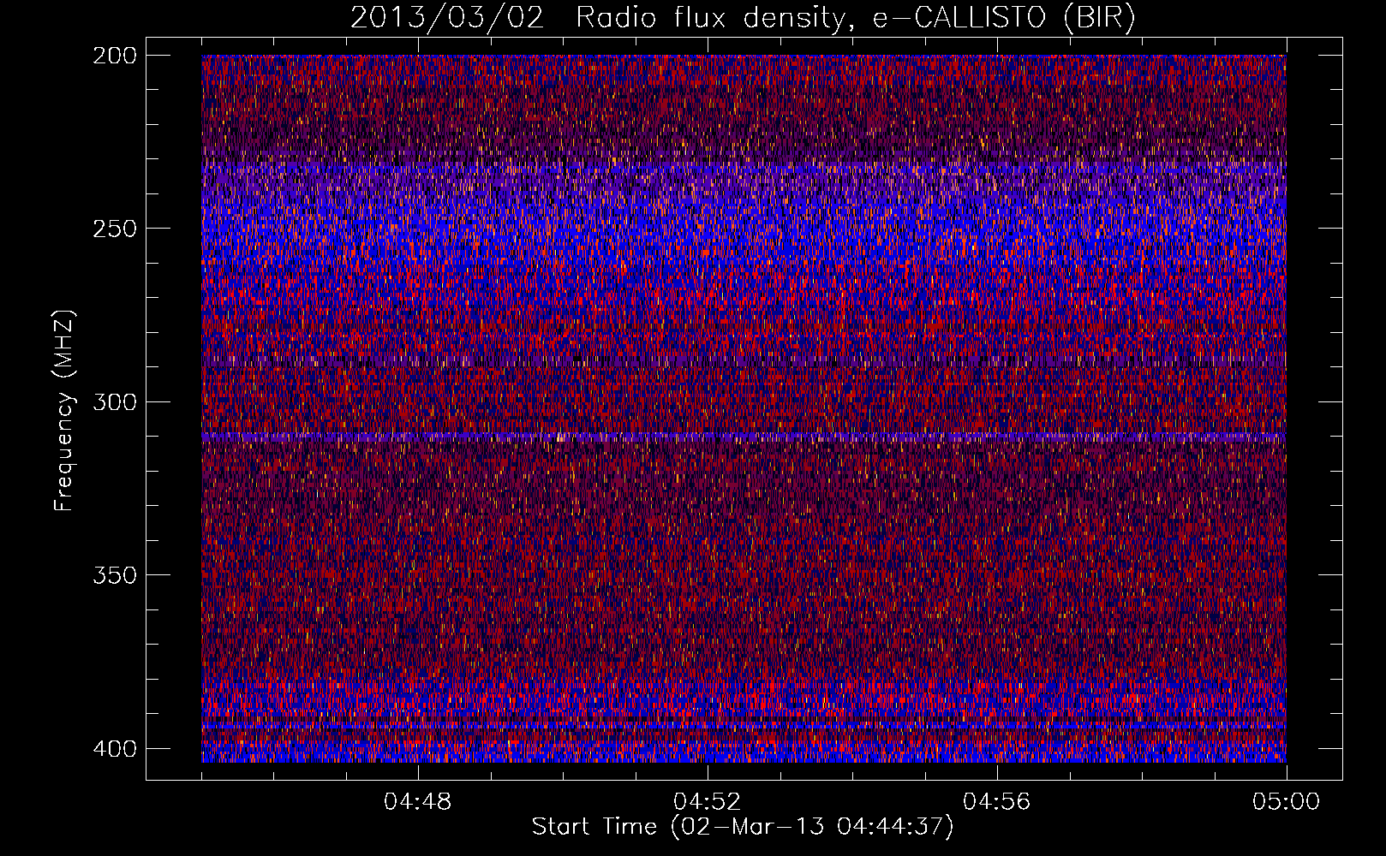
Task: Click the 400 frequency tick label
Action: point(115,748)
